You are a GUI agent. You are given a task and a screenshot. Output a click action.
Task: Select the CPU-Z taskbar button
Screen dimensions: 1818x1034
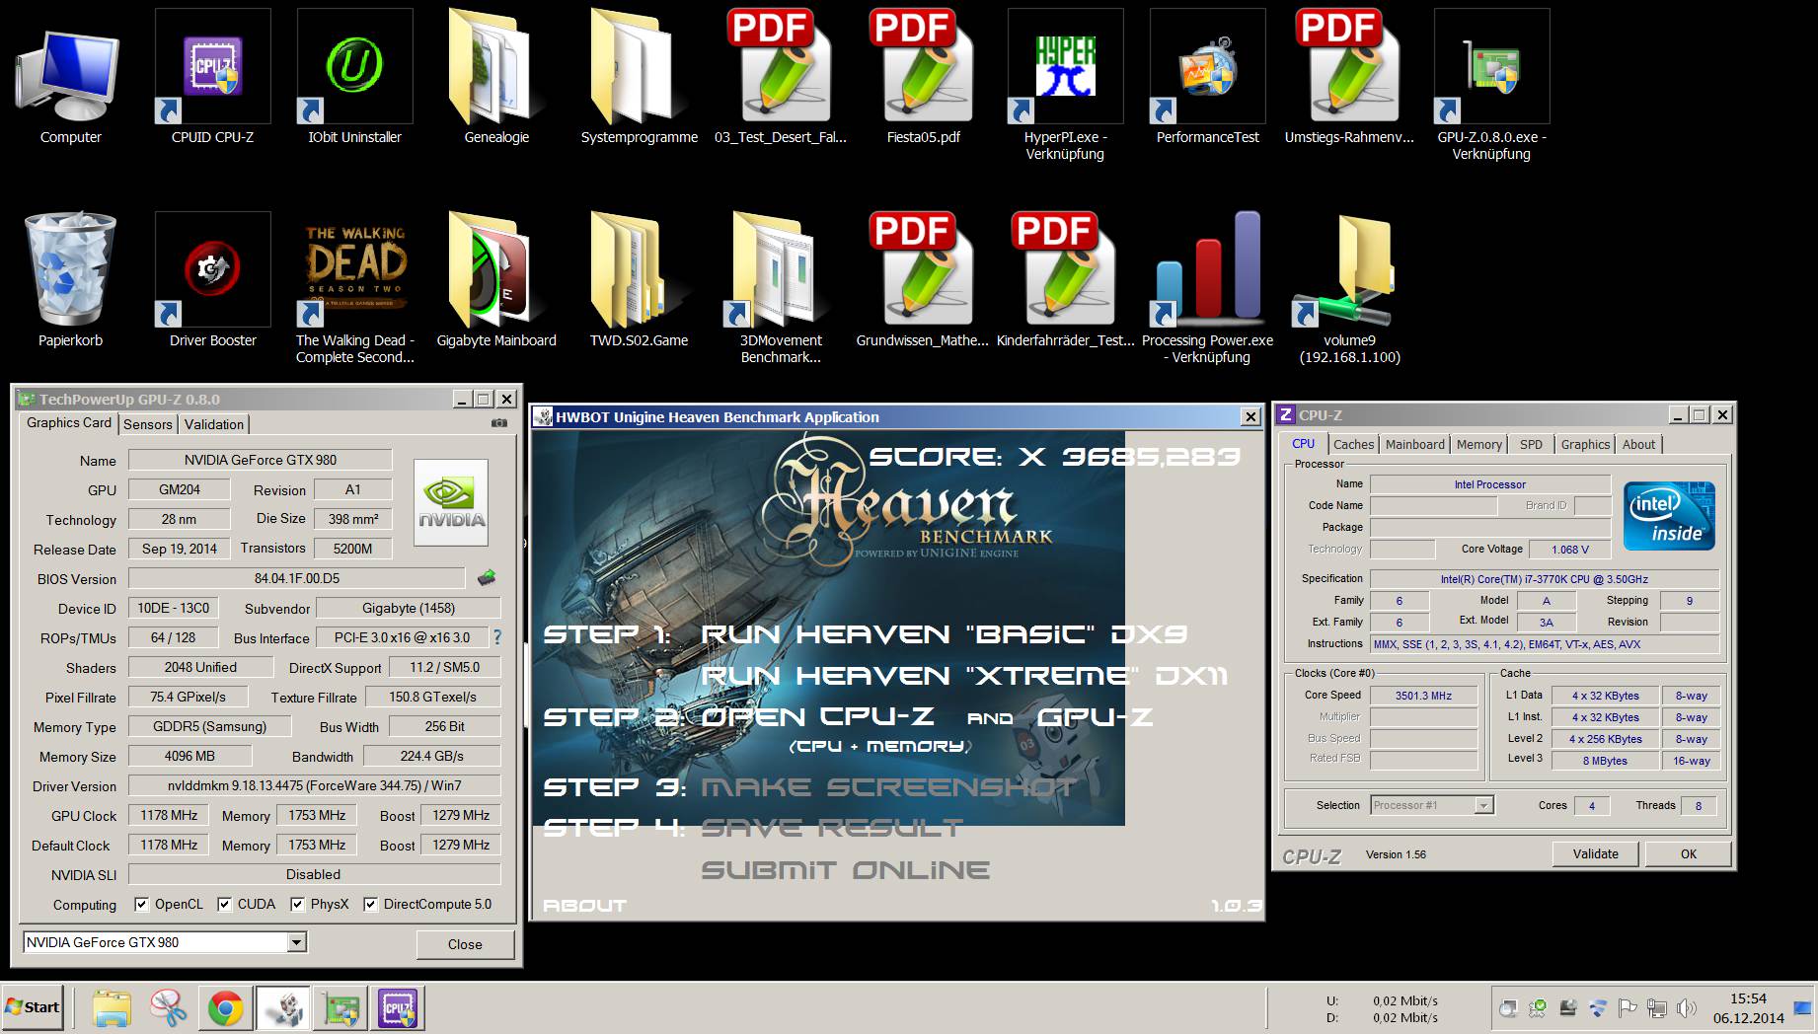398,1008
